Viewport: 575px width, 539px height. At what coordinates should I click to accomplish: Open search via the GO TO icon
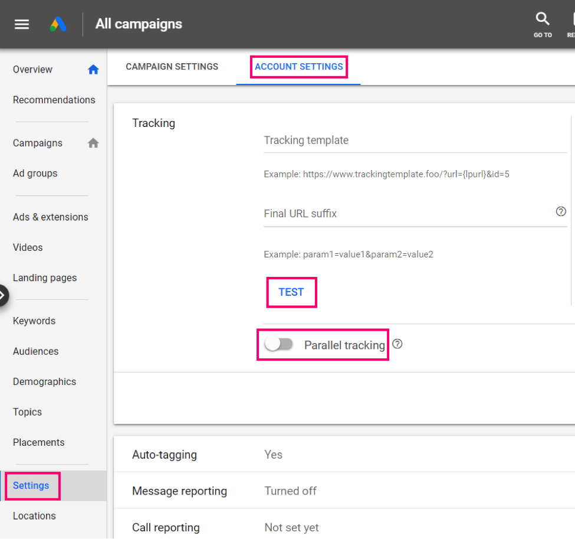543,19
